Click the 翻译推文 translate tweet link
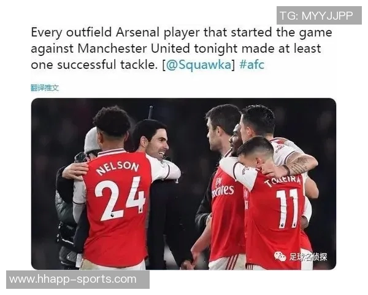The width and height of the screenshot is (368, 295). 45,88
